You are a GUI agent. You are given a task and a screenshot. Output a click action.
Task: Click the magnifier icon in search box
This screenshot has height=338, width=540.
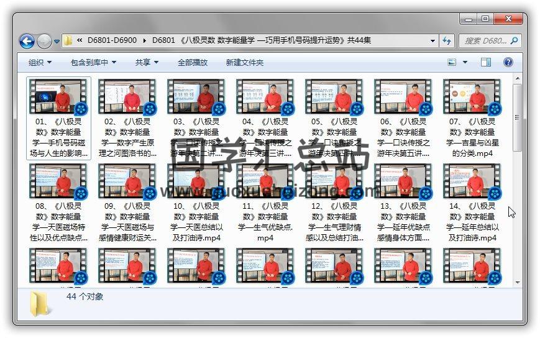point(513,41)
